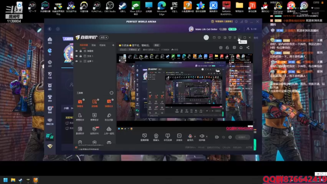Mute the 扬声器 speaker

[202, 137]
